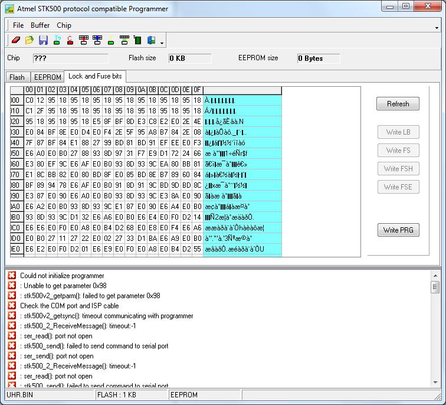
Task: Click the Write LB button
Action: coord(398,132)
